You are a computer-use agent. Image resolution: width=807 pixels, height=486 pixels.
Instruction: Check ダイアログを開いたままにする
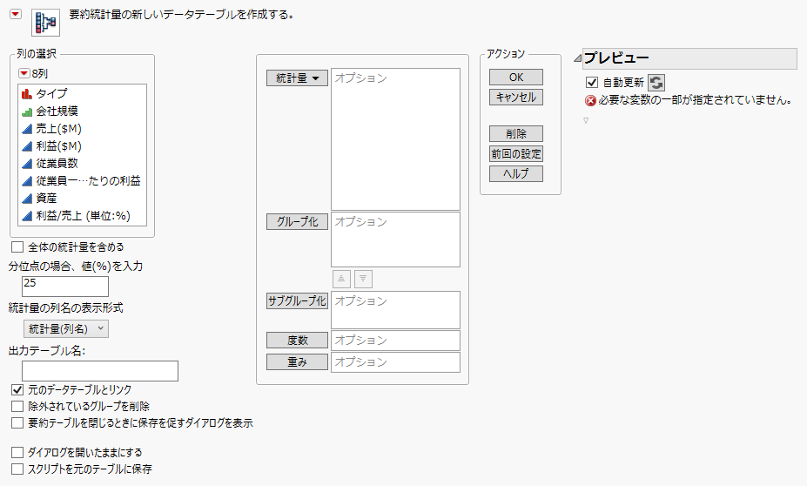[17, 452]
